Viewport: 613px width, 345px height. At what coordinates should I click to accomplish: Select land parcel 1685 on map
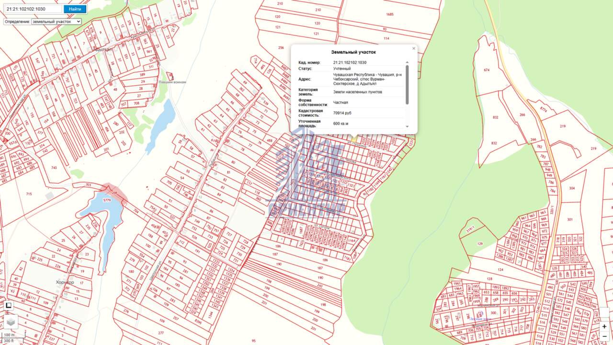pyautogui.click(x=389, y=14)
